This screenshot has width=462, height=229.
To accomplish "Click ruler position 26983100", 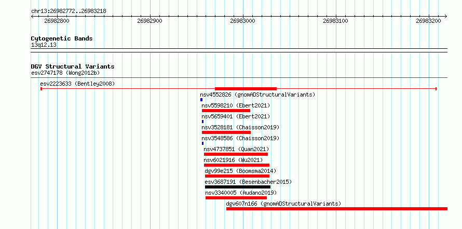I will click(335, 21).
